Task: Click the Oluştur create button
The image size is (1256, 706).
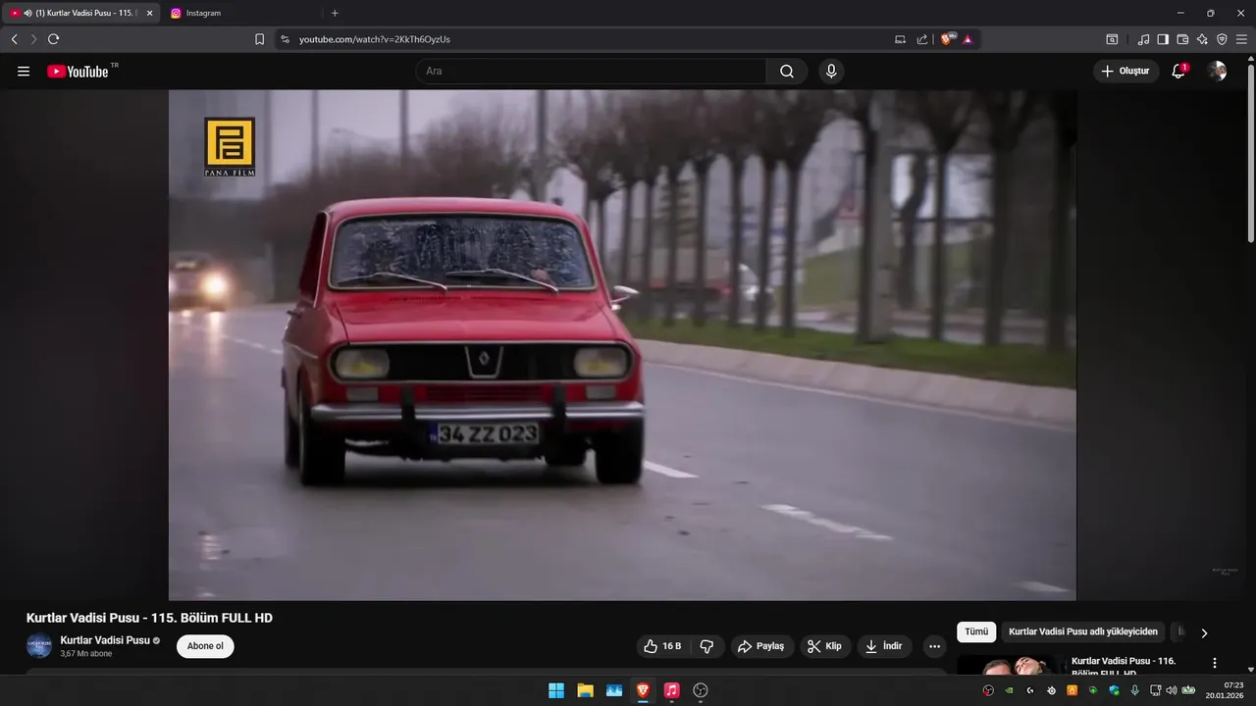Action: pos(1125,71)
